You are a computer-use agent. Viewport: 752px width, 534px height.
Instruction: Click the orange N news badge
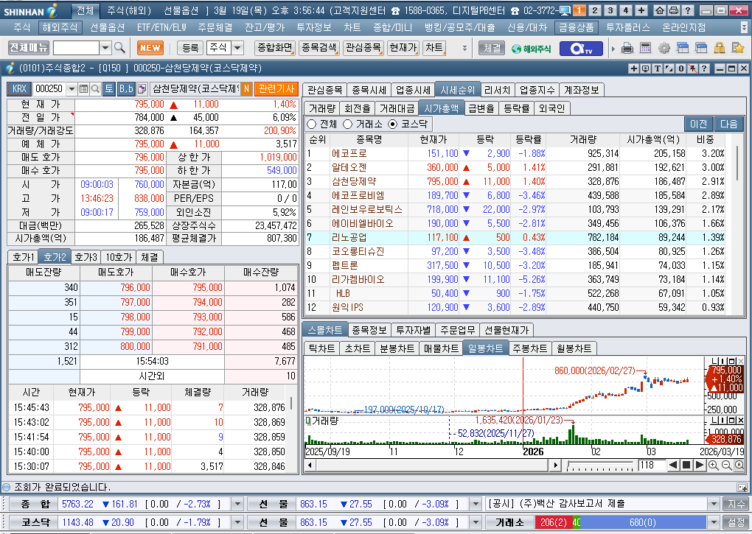coord(246,88)
